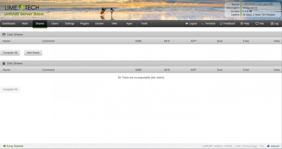Click the 'unRAID Server Basic' title
The width and height of the screenshot is (282, 149).
24,14
